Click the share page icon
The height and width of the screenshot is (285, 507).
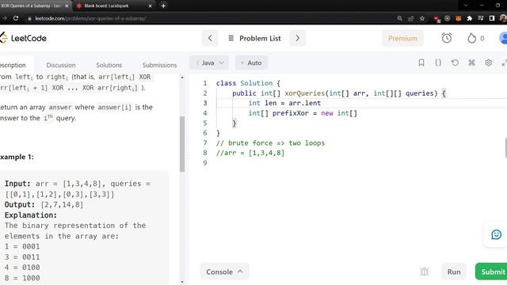click(x=410, y=18)
